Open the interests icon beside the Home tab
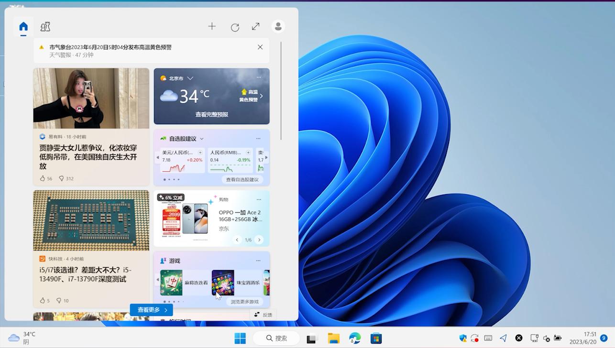The height and width of the screenshot is (348, 615). point(45,27)
